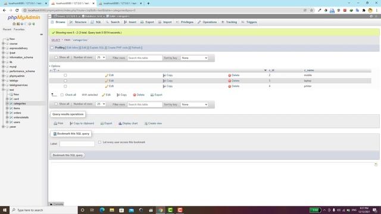Image resolution: width=381 pixels, height=214 pixels.
Task: Enable top Show all checkbox
Action: (x=56, y=58)
